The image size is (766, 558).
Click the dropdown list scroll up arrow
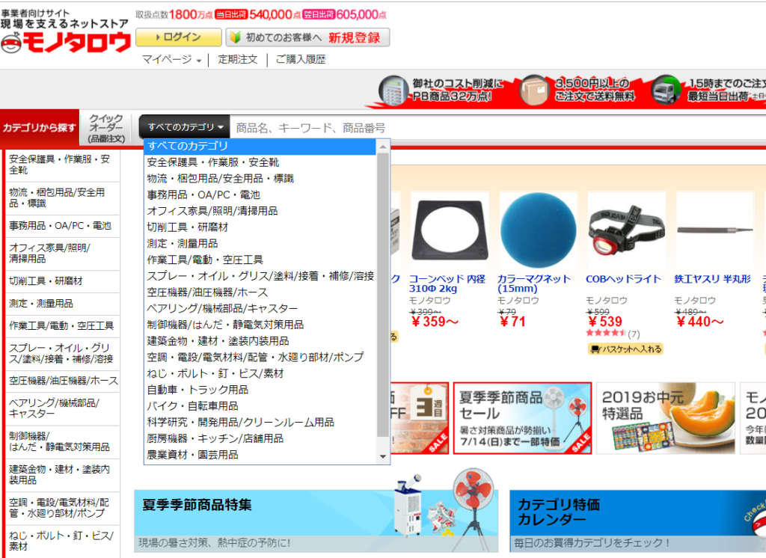[x=383, y=147]
